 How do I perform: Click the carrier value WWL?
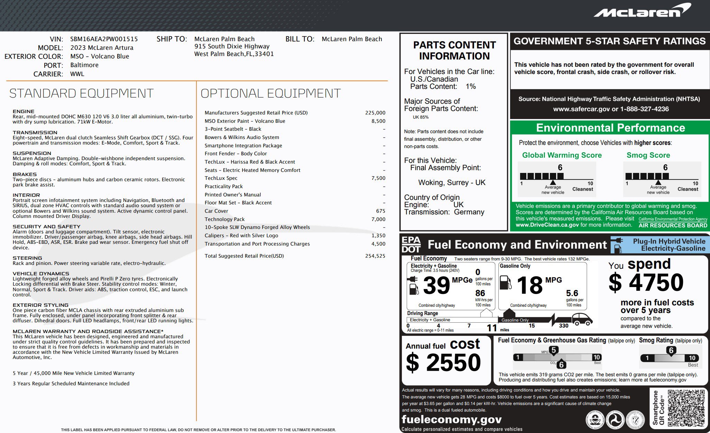coord(77,74)
